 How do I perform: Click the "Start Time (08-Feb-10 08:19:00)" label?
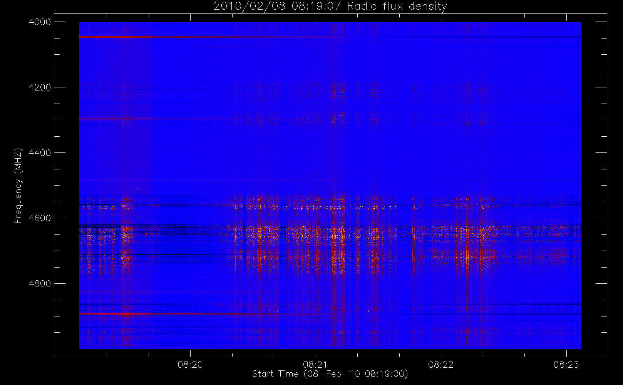tap(330, 374)
